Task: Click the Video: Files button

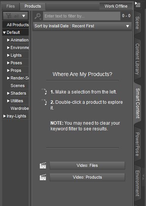Action: click(87, 165)
